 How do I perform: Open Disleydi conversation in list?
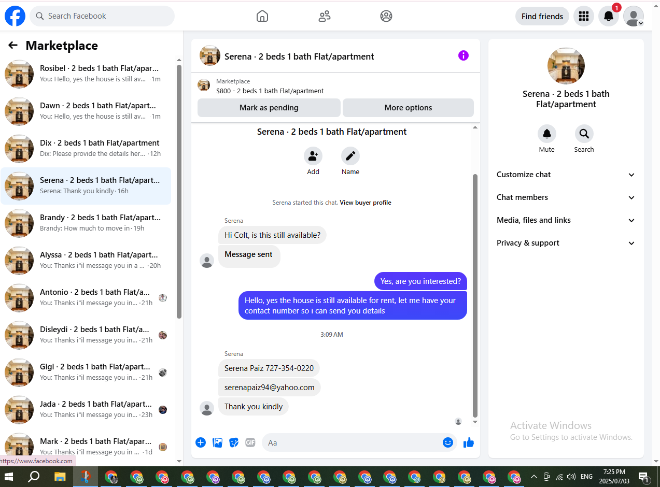[x=86, y=335]
